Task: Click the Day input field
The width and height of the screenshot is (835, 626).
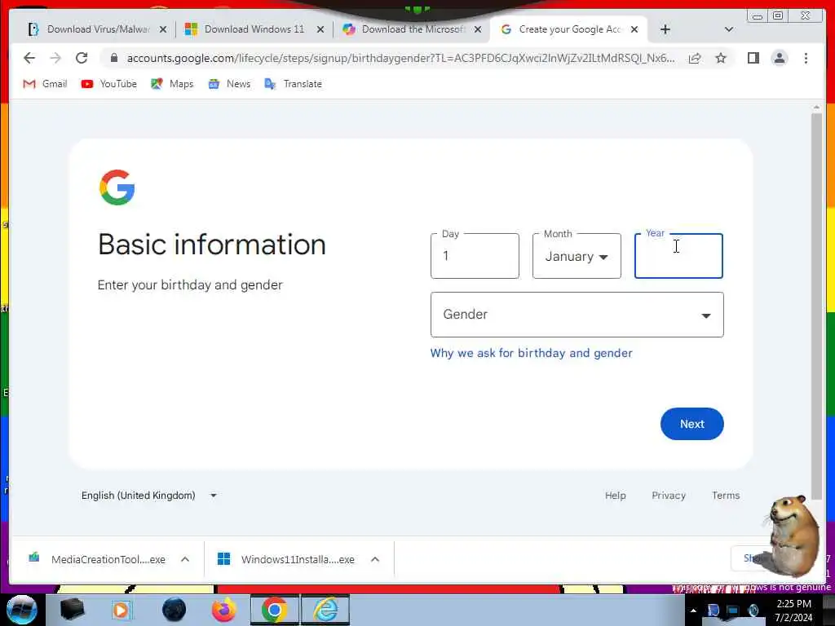Action: [x=475, y=255]
